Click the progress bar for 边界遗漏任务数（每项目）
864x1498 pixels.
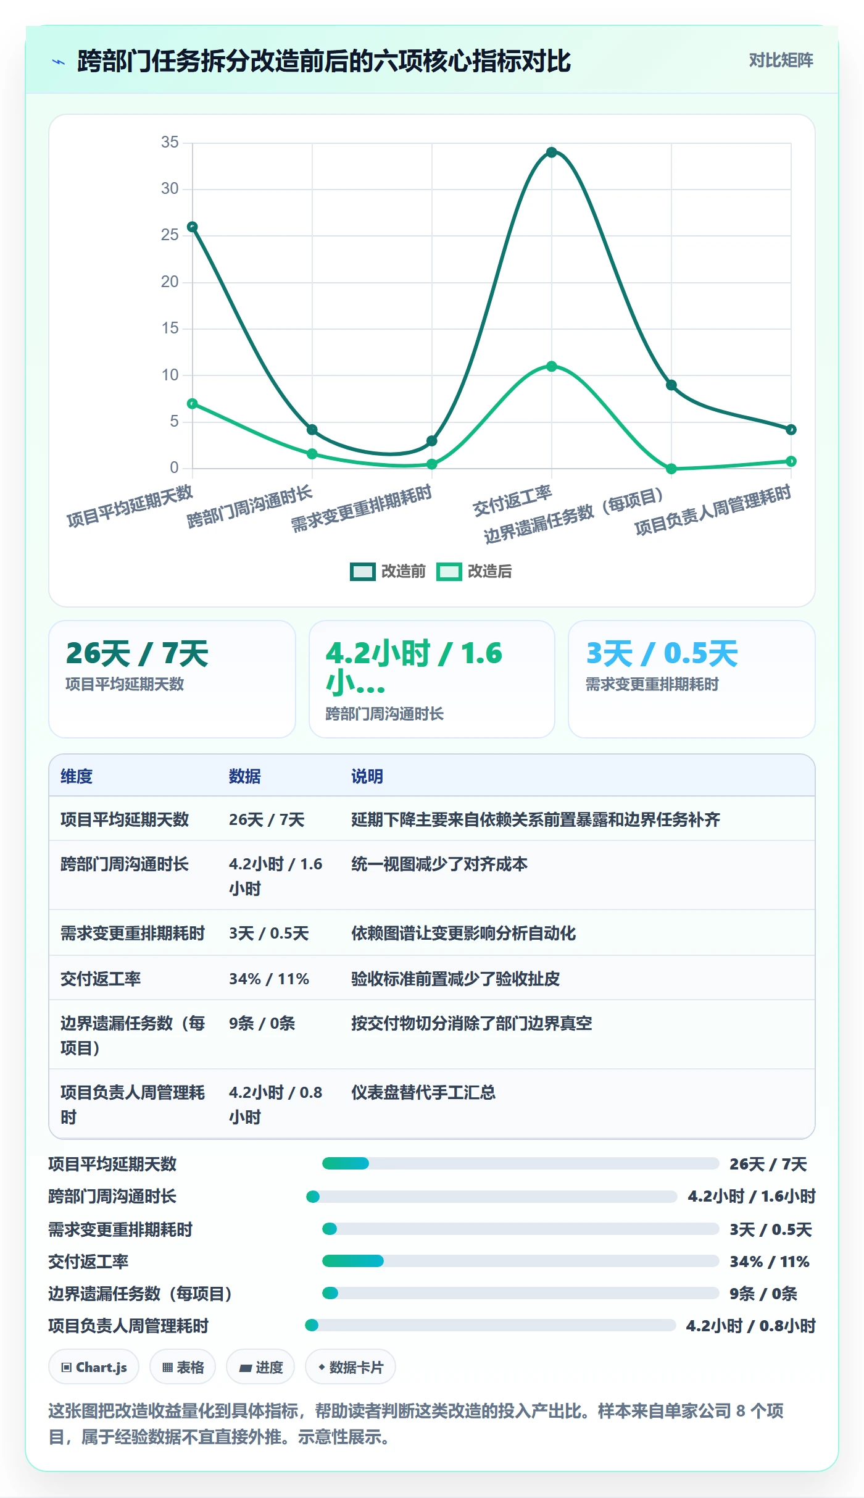[x=521, y=1293]
